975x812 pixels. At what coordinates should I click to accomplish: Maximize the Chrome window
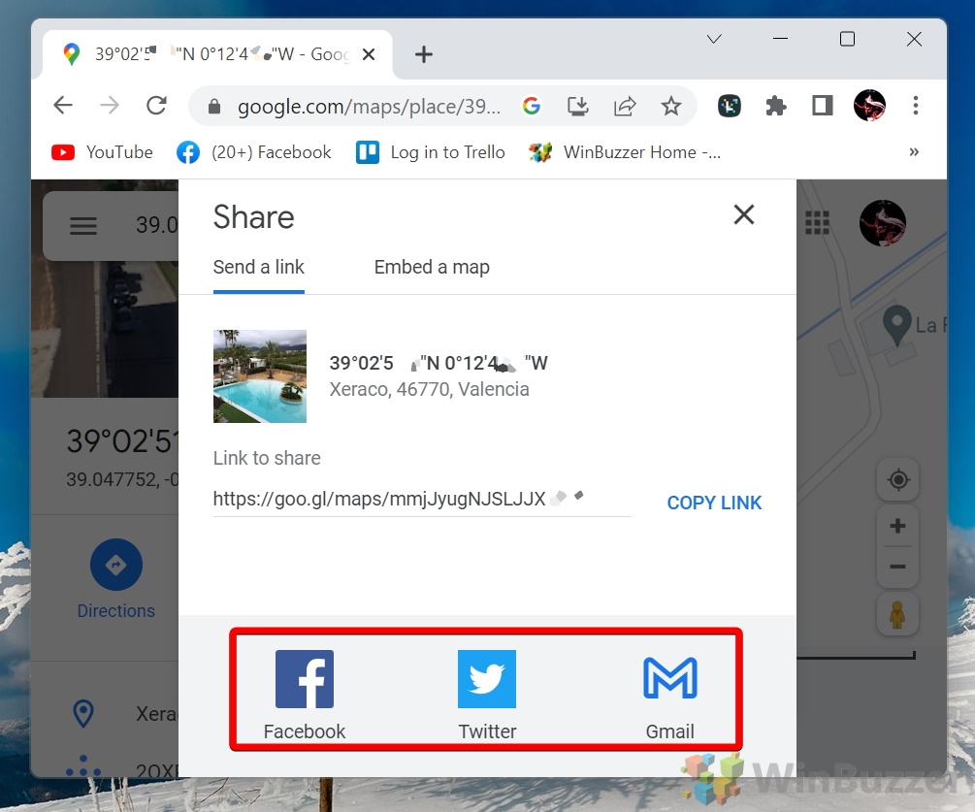point(847,39)
